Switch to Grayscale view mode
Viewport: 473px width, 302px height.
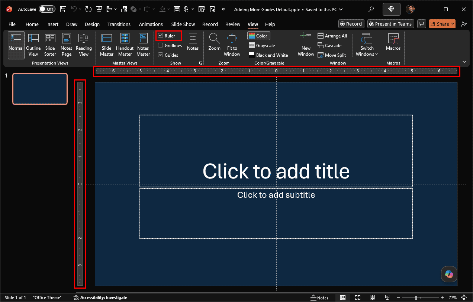[x=262, y=45]
